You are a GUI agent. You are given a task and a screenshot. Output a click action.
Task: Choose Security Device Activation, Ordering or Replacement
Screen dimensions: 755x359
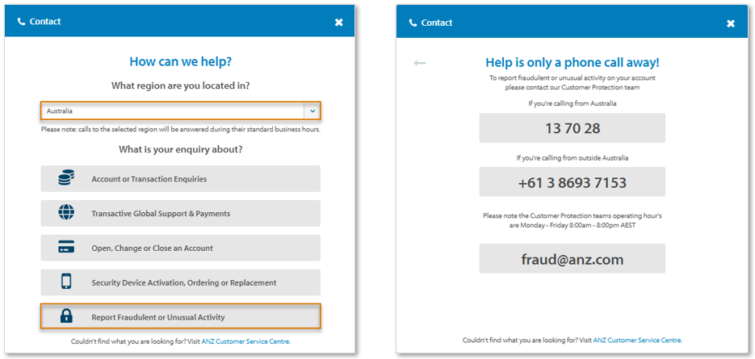coord(181,282)
